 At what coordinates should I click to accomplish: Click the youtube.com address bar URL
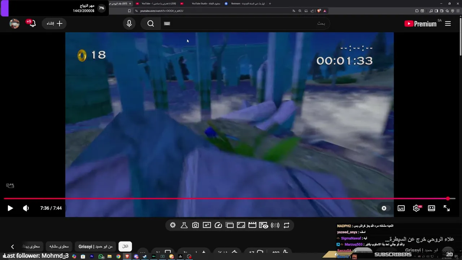[x=162, y=11]
